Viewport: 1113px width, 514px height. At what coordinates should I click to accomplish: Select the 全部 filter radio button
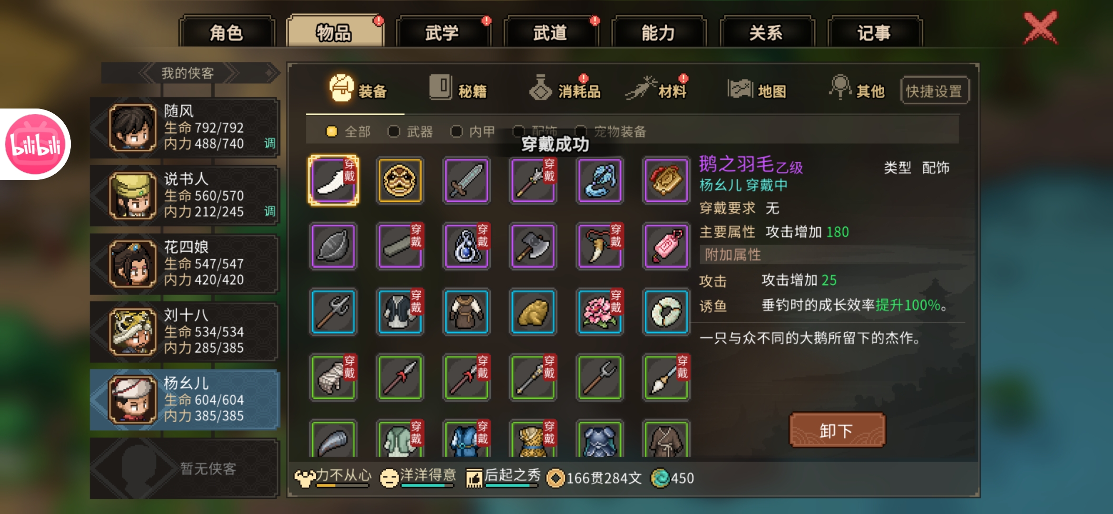point(332,131)
